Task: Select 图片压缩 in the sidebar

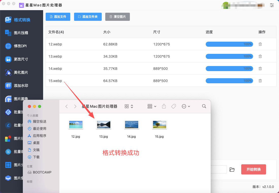Action: coord(21,33)
